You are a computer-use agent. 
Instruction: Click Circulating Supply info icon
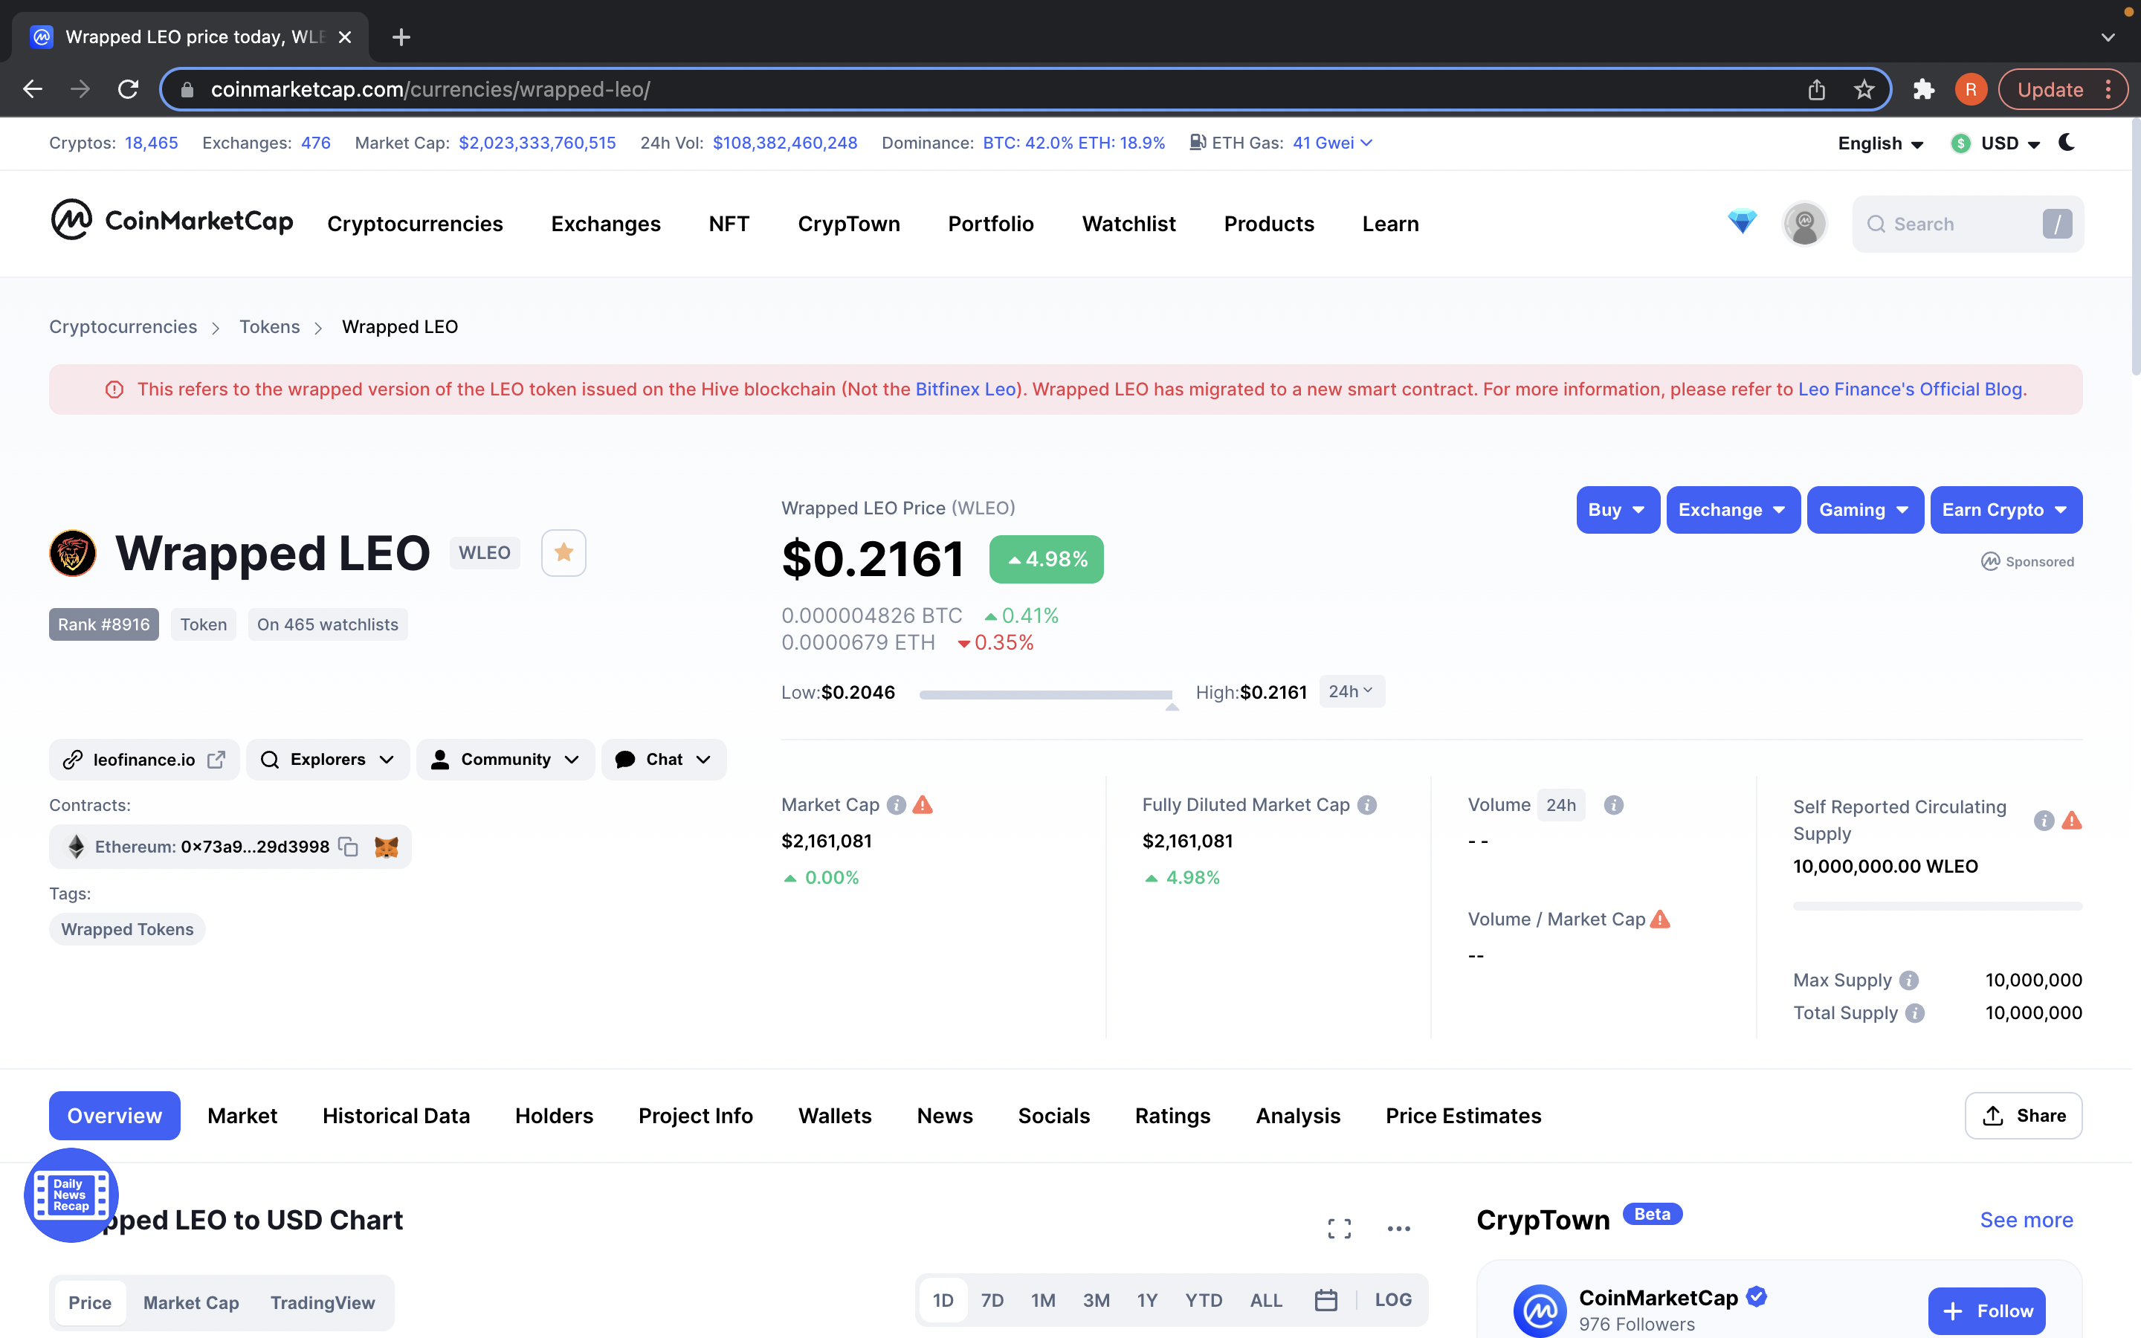[x=2044, y=821]
